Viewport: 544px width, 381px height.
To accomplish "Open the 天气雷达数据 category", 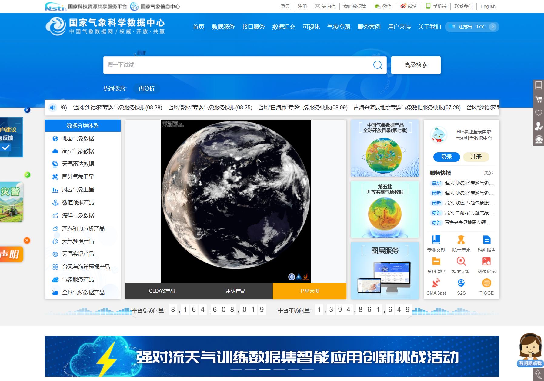I will click(x=78, y=164).
